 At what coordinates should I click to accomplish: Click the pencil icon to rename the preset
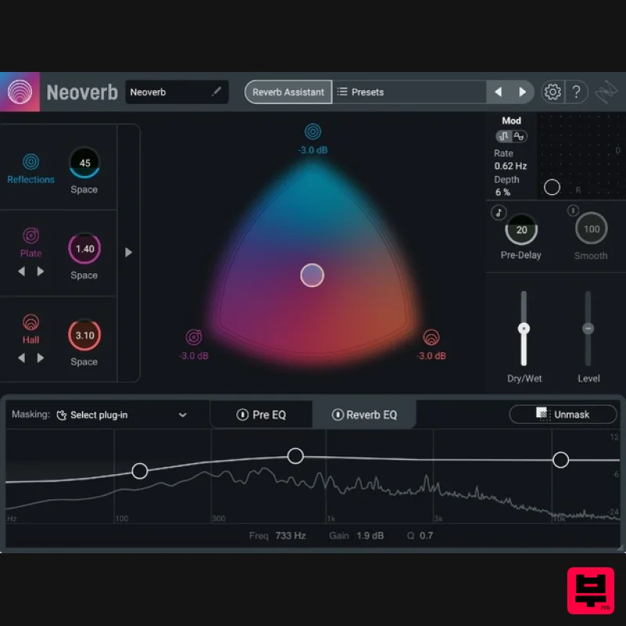click(217, 92)
